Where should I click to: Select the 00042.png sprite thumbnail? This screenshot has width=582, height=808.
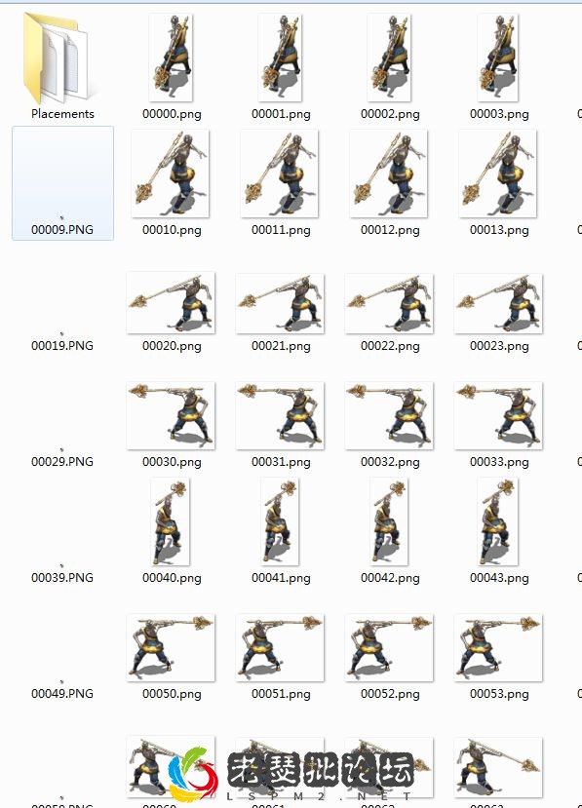(389, 521)
